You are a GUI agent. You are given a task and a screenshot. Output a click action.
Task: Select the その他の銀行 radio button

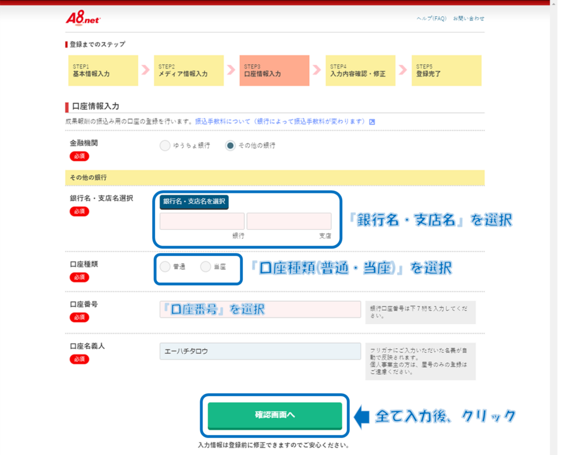coord(230,146)
